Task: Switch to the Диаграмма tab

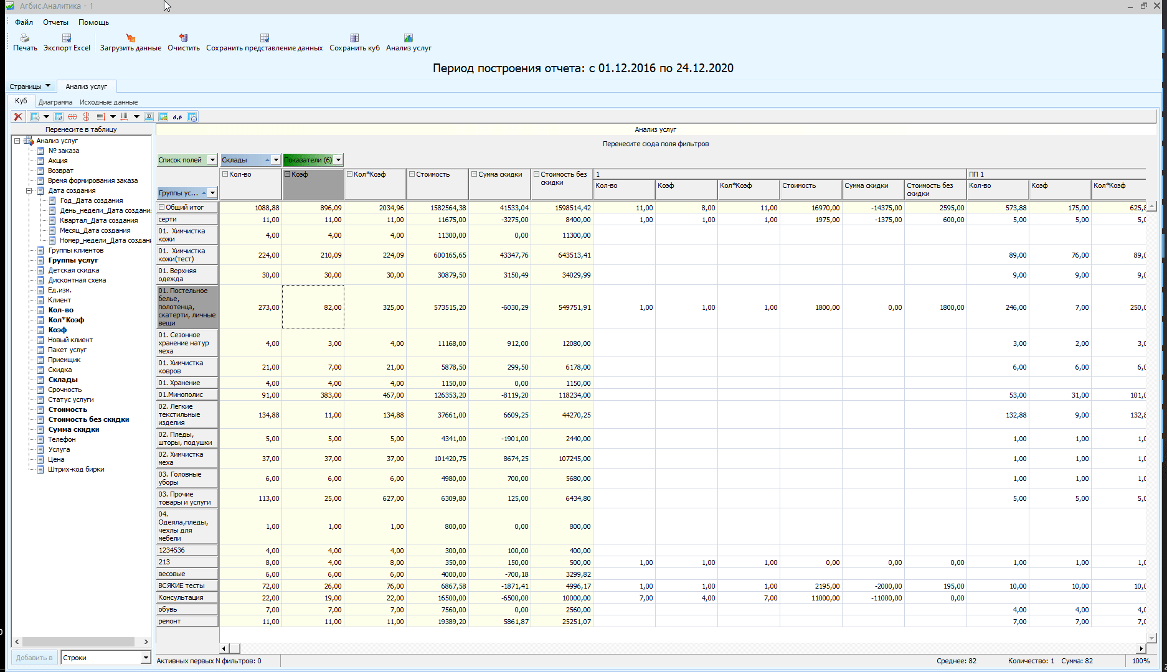Action: click(55, 102)
